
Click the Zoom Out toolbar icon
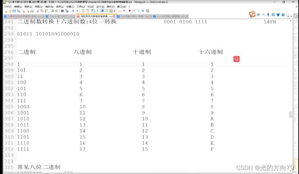(x=77, y=11)
